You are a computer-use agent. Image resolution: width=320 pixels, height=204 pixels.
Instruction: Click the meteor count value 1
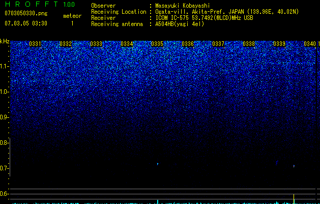(72, 23)
